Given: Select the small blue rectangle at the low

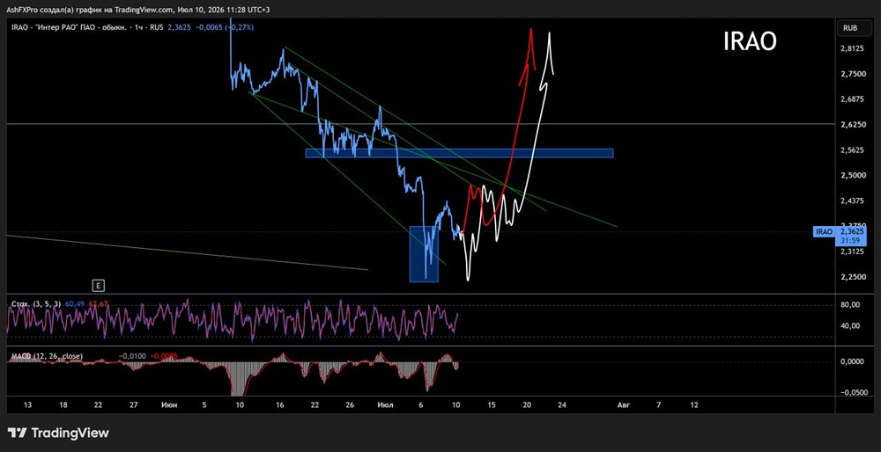Looking at the screenshot, I should pos(424,254).
